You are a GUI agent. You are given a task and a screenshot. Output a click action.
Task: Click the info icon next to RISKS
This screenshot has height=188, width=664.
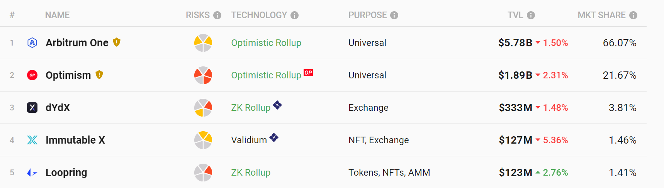tap(217, 15)
